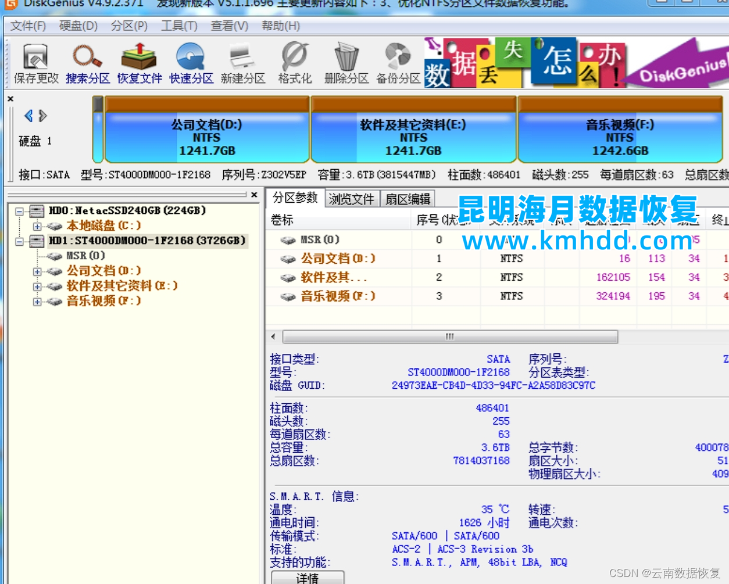Click the SATA/600 | SATA/600 transfer mode value
The height and width of the screenshot is (584, 729).
click(445, 536)
